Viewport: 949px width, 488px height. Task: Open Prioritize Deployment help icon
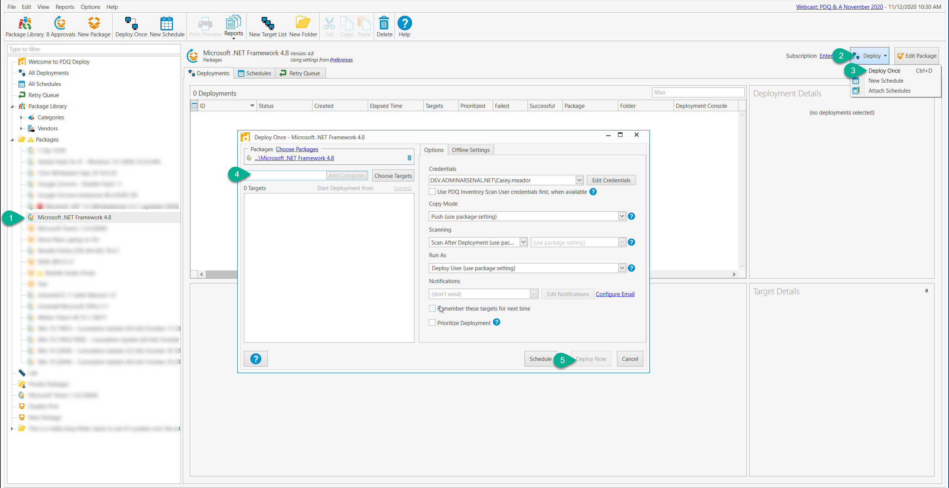tap(497, 322)
